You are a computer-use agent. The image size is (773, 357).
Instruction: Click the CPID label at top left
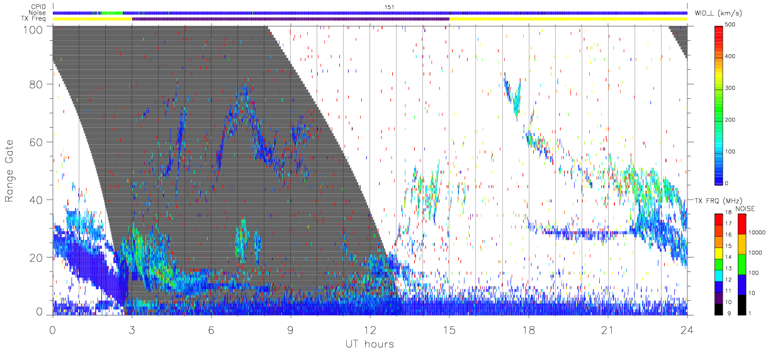[37, 7]
